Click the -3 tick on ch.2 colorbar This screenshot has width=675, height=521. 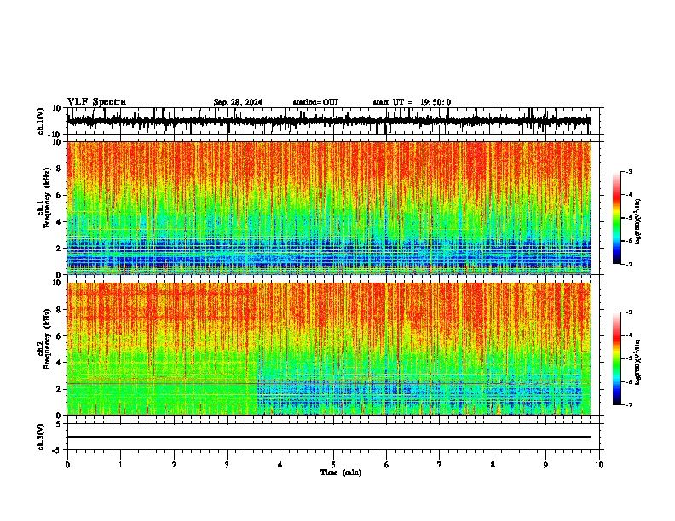click(629, 312)
